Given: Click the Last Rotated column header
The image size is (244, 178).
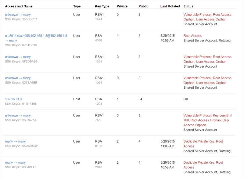Looking at the screenshot, I should pos(170,6).
